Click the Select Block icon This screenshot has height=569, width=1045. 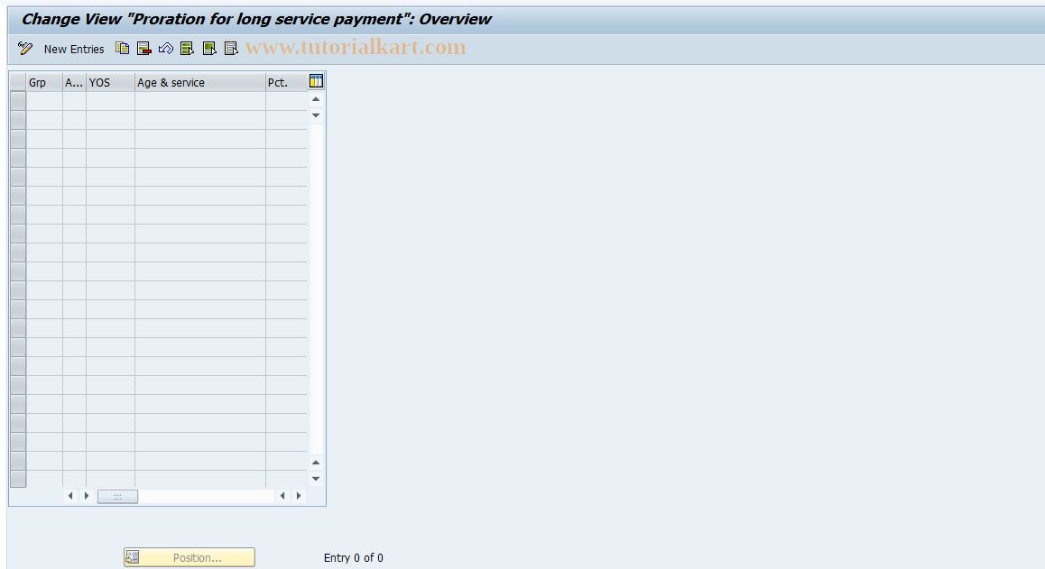point(209,48)
